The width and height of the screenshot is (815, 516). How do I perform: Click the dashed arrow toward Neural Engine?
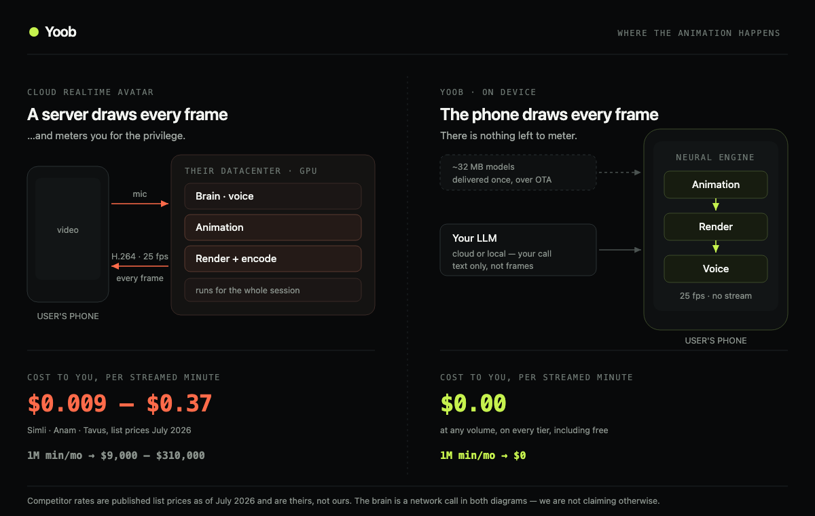[x=620, y=172]
